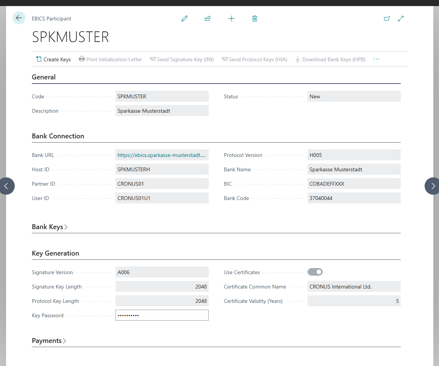Click the pencil edit icon

[184, 19]
